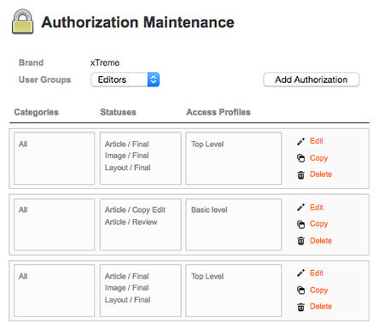
Task: Click Edit link in Basic level row
Action: click(x=317, y=207)
